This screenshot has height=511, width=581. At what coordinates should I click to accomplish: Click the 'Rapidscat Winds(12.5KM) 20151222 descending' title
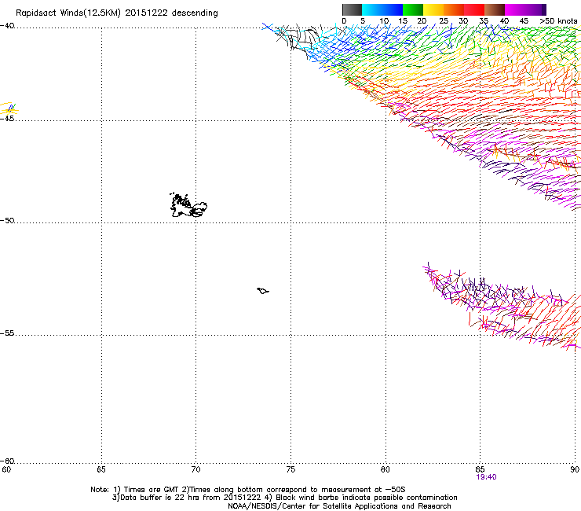pyautogui.click(x=117, y=13)
